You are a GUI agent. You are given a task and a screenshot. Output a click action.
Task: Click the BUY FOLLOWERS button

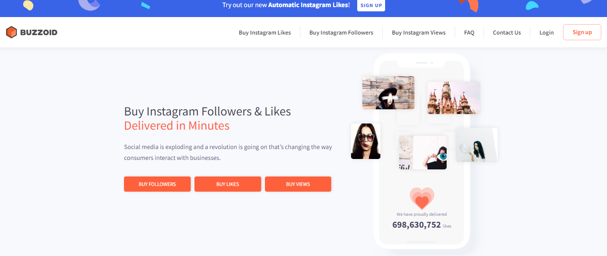pos(157,184)
